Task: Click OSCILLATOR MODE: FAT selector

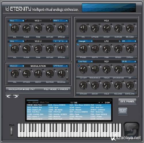Action: pos(22,89)
